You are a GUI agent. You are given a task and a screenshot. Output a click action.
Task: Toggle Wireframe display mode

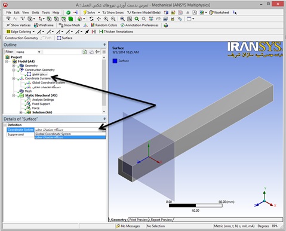[44, 25]
